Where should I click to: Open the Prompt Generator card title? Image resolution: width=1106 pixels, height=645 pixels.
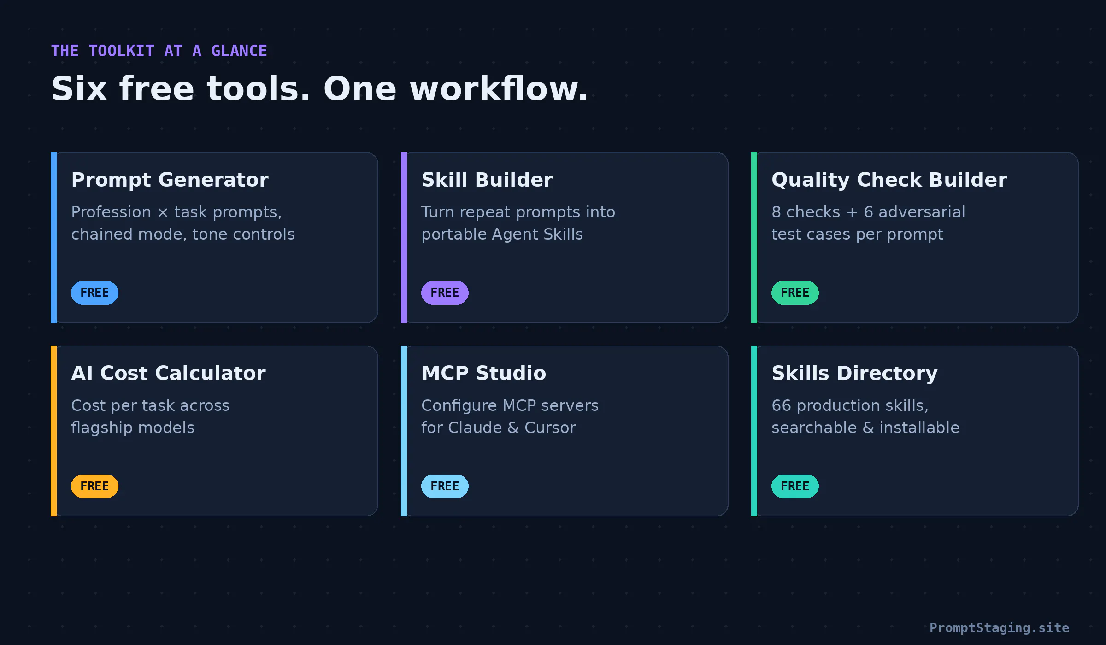170,180
